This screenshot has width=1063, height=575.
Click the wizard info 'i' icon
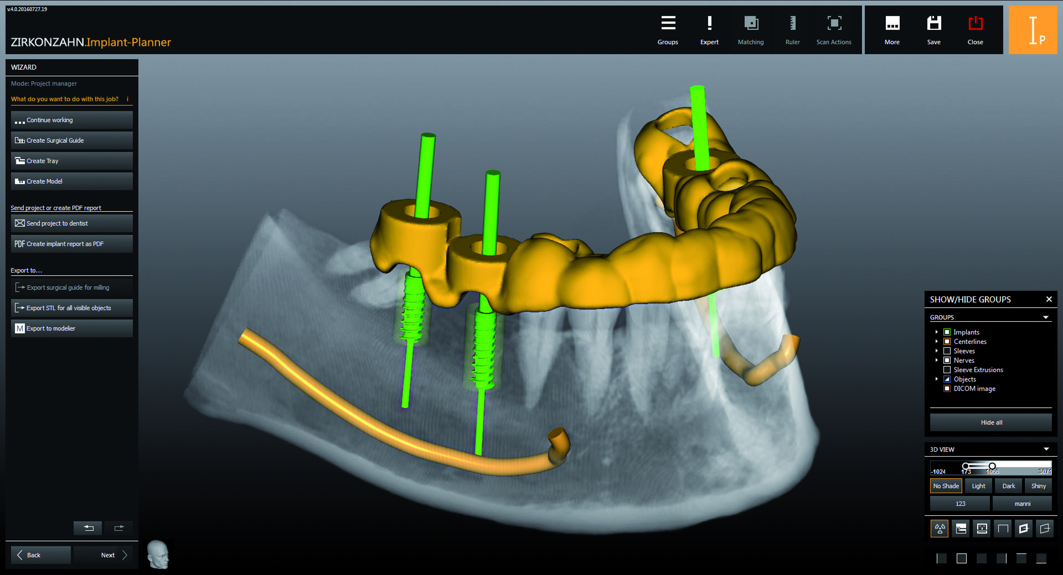pyautogui.click(x=127, y=99)
